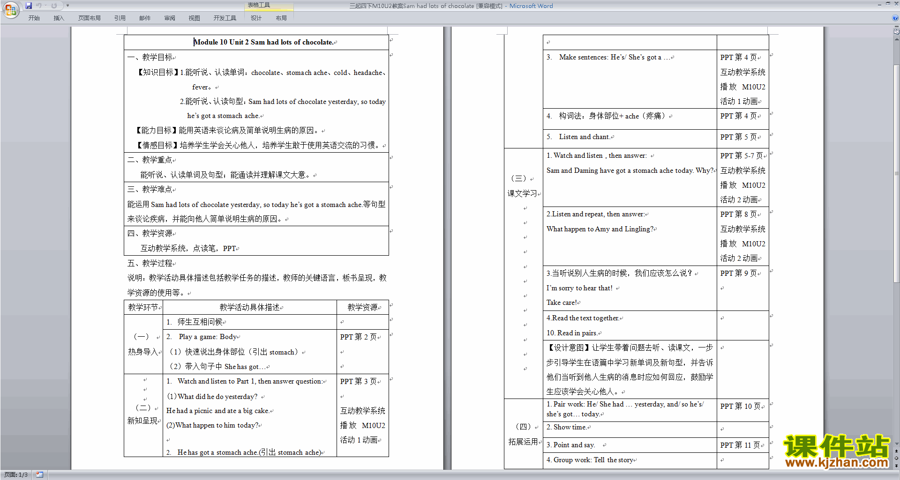
Task: Click the heading '三、教学难点'
Action: 150,189
